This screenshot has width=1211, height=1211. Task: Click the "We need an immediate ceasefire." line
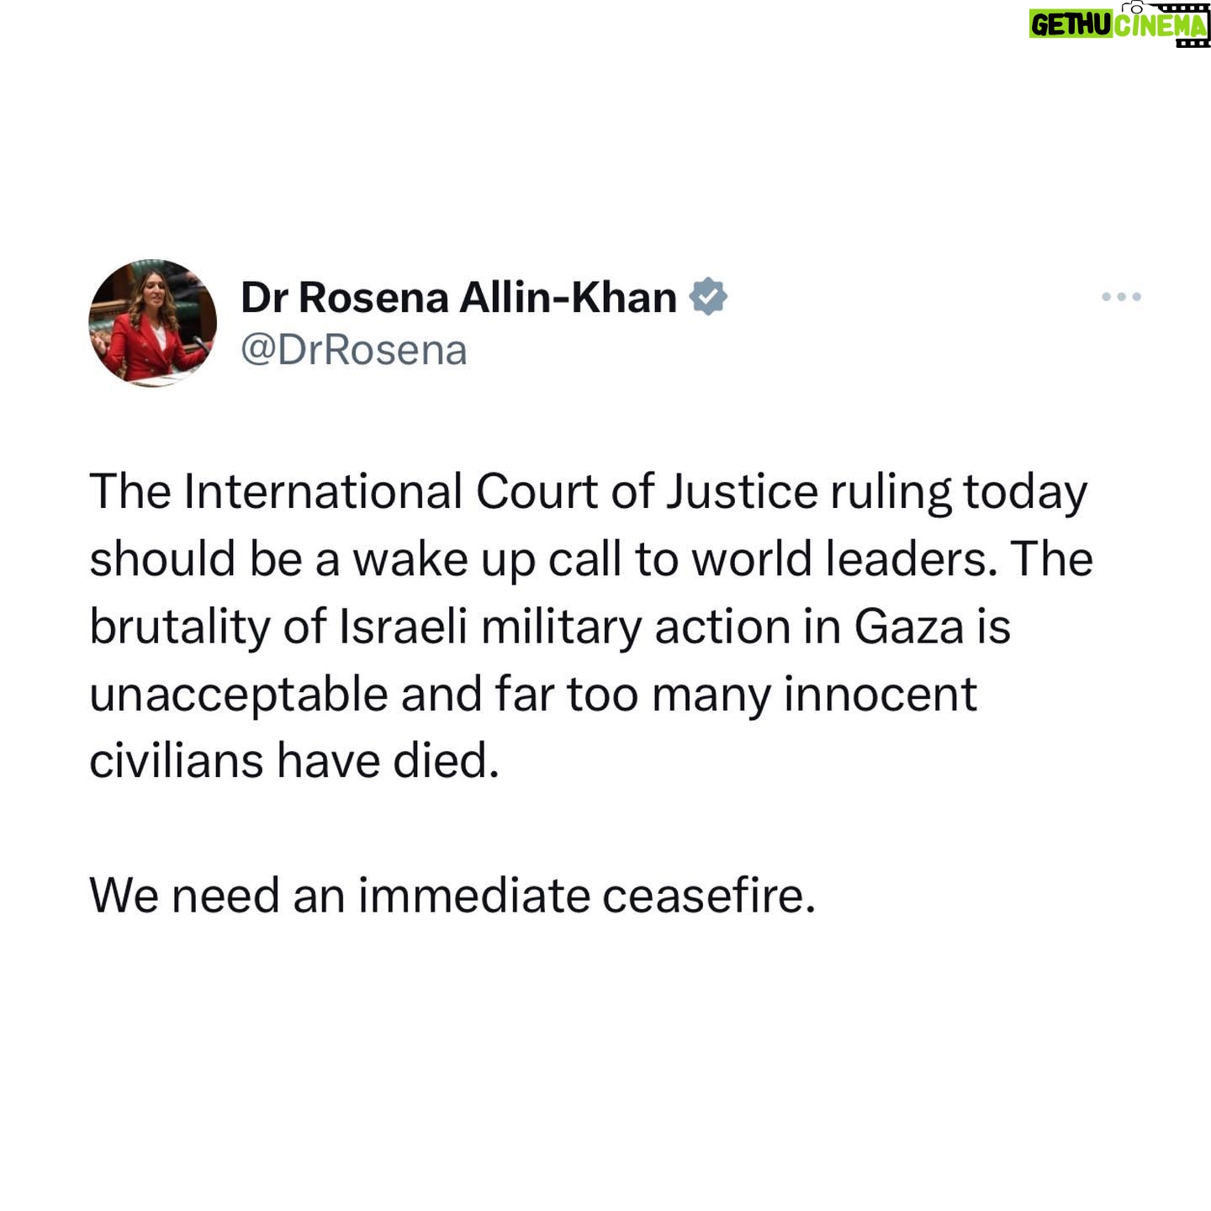pos(452,896)
